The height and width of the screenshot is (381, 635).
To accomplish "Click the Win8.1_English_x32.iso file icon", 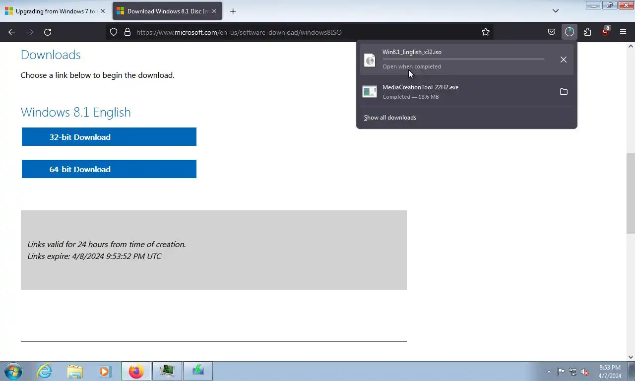I will [370, 60].
